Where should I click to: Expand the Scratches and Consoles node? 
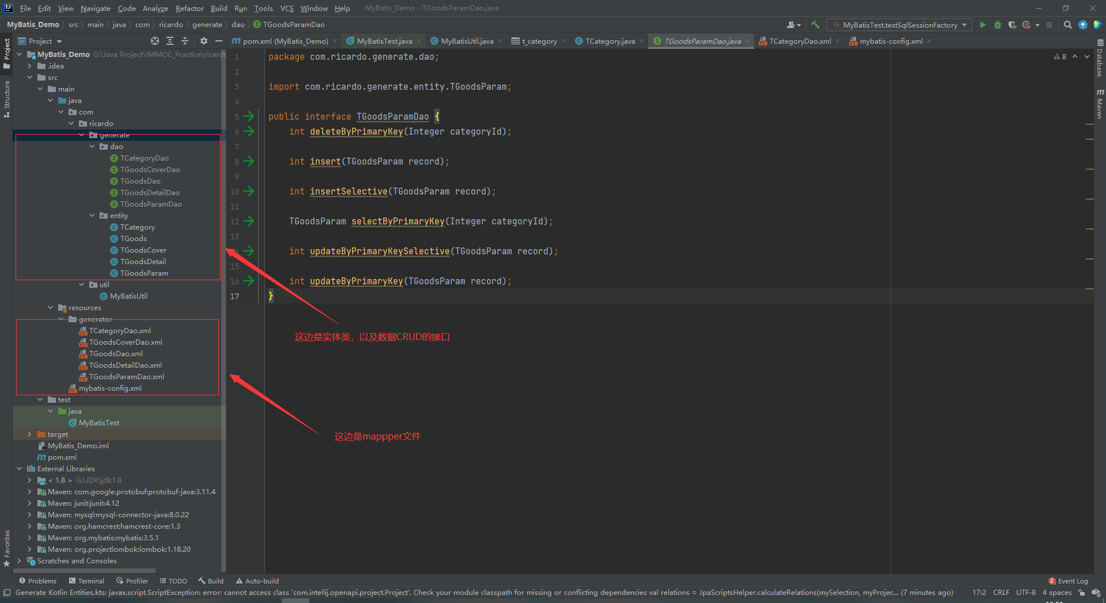click(x=20, y=561)
